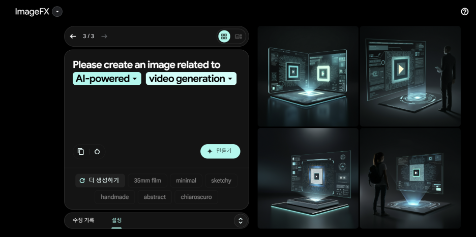Select the sketchy style chip
The height and width of the screenshot is (237, 476).
(x=221, y=181)
